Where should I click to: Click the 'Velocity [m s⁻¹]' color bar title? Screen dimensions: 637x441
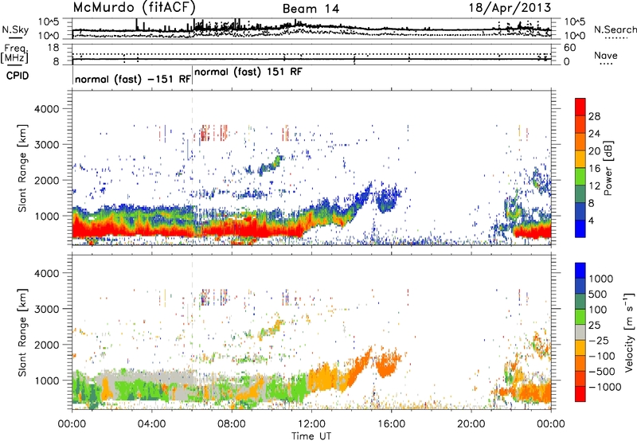(629, 332)
